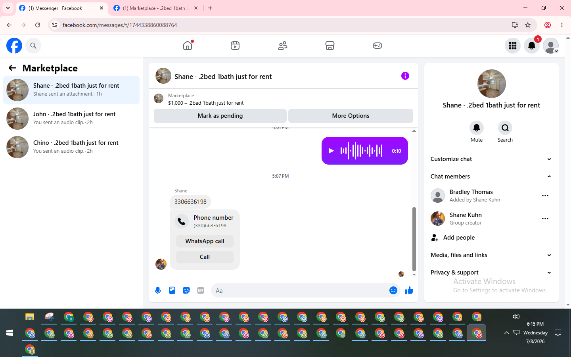Open options for Shane Kuhn member
Image resolution: width=571 pixels, height=357 pixels.
tap(545, 219)
